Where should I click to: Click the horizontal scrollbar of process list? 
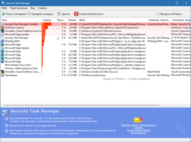[x=81, y=105]
